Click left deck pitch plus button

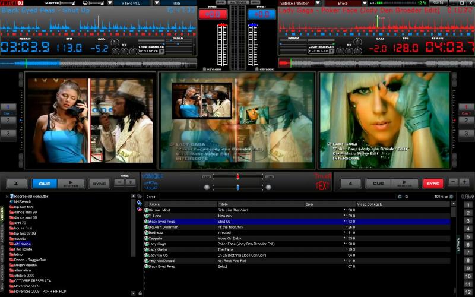point(131,182)
